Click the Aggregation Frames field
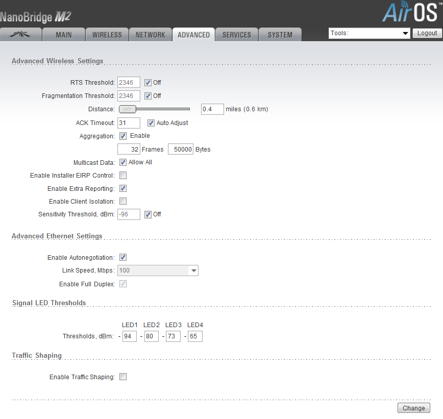The image size is (443, 419). [129, 149]
